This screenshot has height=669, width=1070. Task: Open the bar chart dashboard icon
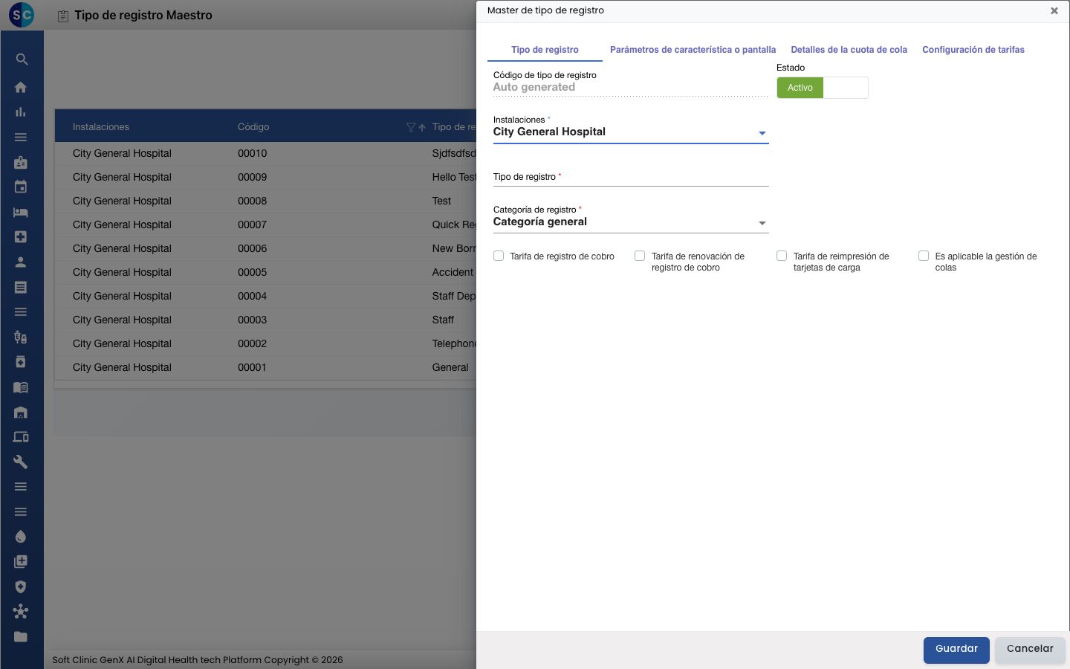coord(21,112)
